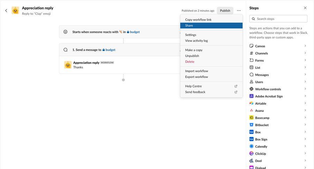Open the Bitbucket steps row label

(262, 125)
